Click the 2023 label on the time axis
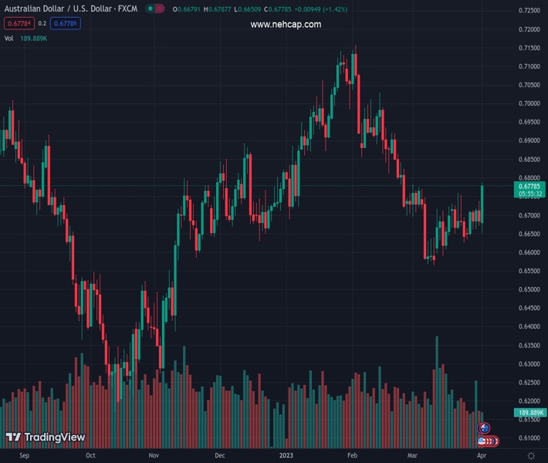This screenshot has height=463, width=548. [x=287, y=456]
